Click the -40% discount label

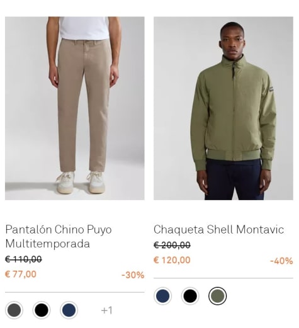(281, 261)
